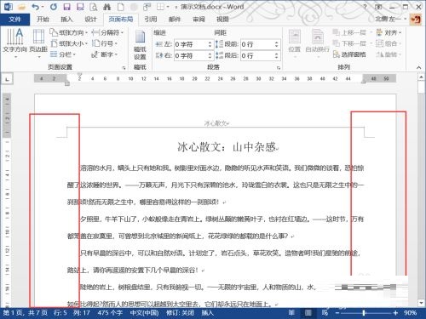
Task: Save the document with the floppy icon
Action: (x=66, y=7)
